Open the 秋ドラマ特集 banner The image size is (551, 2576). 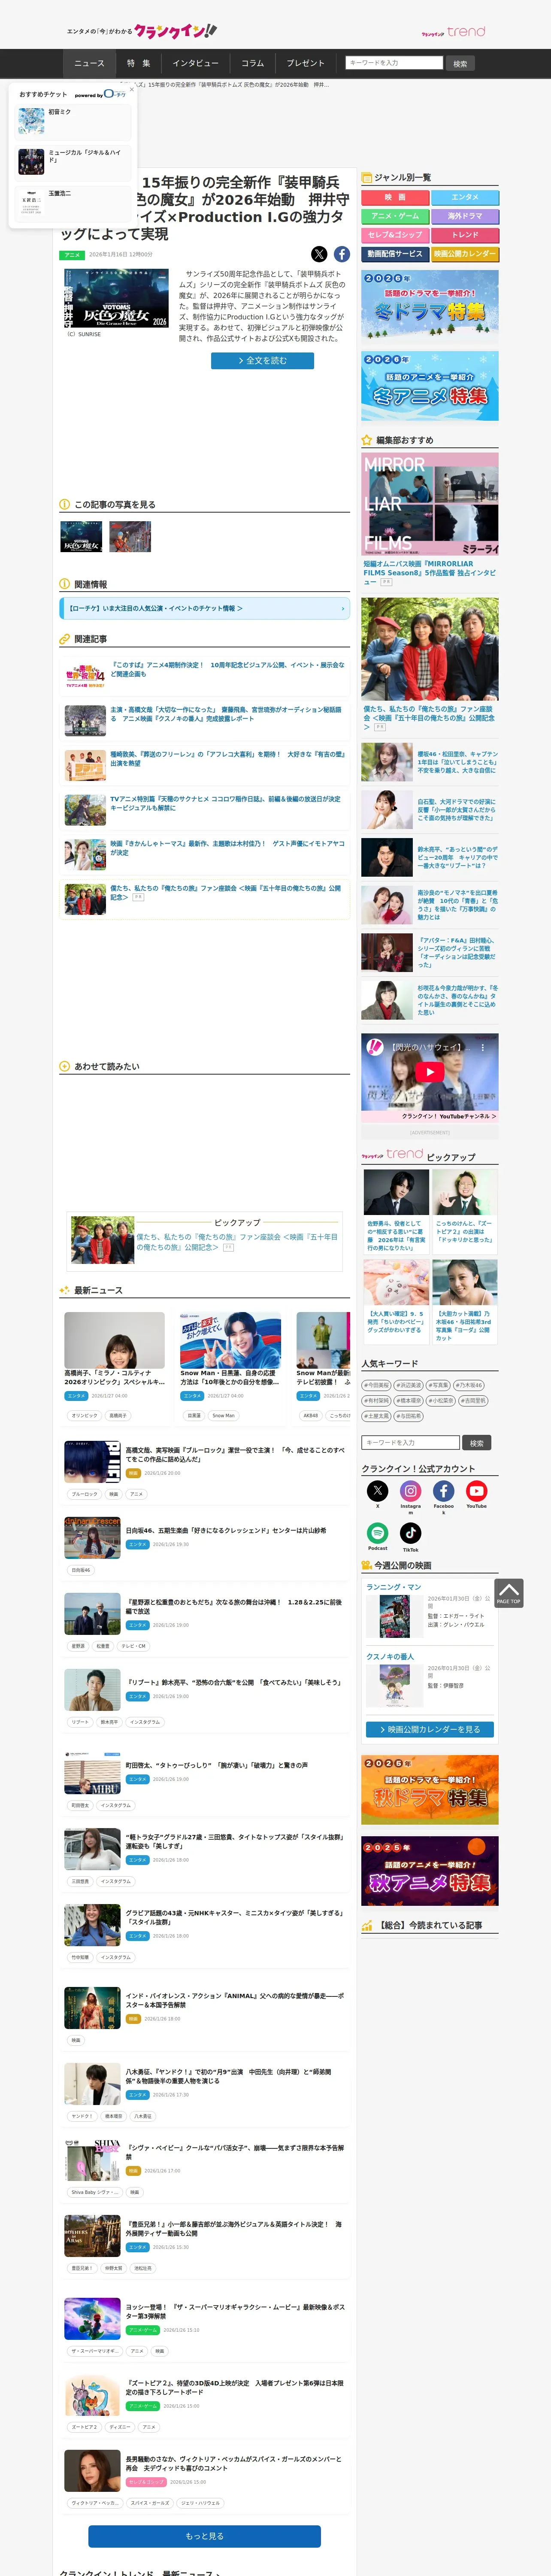point(430,1790)
